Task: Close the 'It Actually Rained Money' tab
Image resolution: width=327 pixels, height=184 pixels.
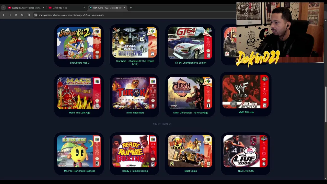Action: 43,8
